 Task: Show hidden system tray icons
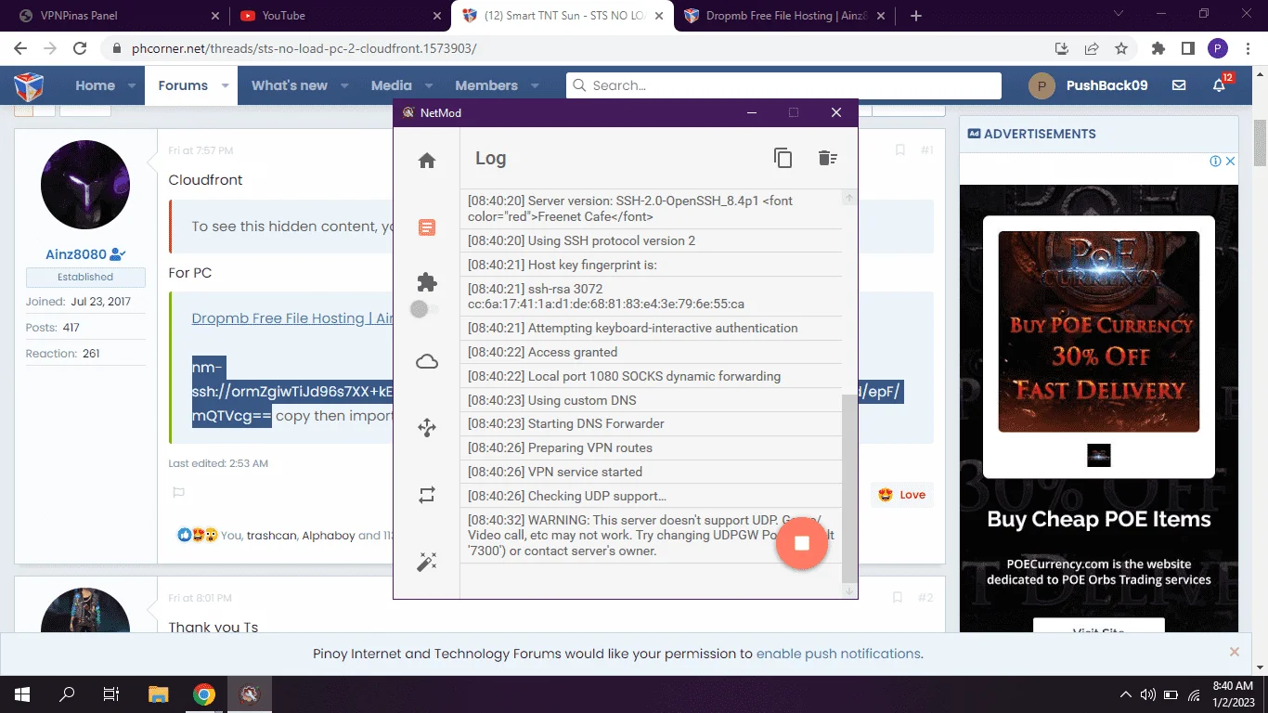(1126, 694)
